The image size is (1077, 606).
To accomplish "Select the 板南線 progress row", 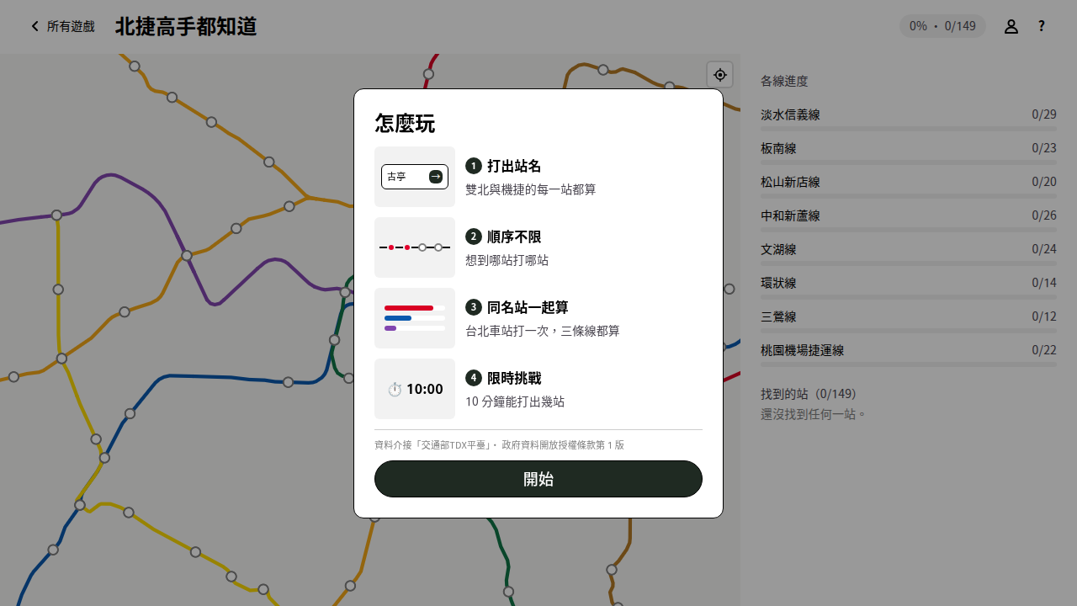I will pos(909,151).
